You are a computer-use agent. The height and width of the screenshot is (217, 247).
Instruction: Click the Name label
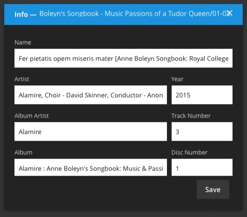click(23, 43)
